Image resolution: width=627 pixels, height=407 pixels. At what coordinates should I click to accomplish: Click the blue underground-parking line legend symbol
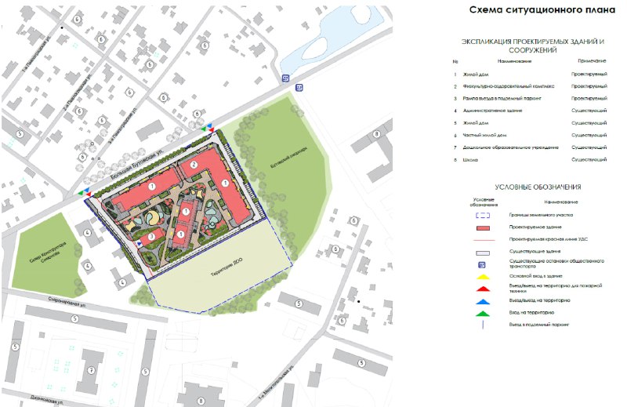[483, 325]
